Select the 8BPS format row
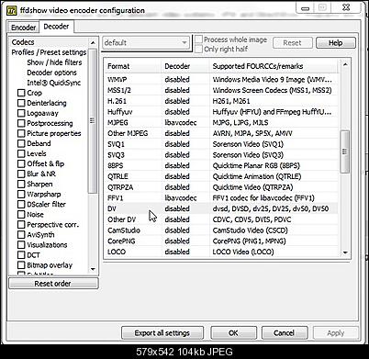 coord(222,165)
